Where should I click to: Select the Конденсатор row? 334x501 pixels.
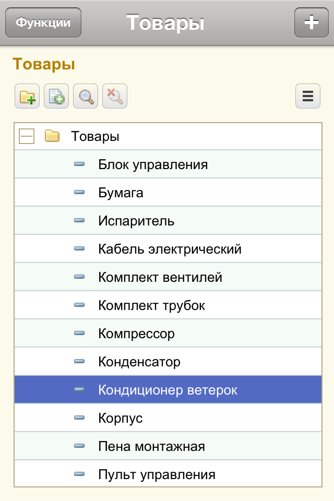pyautogui.click(x=168, y=361)
